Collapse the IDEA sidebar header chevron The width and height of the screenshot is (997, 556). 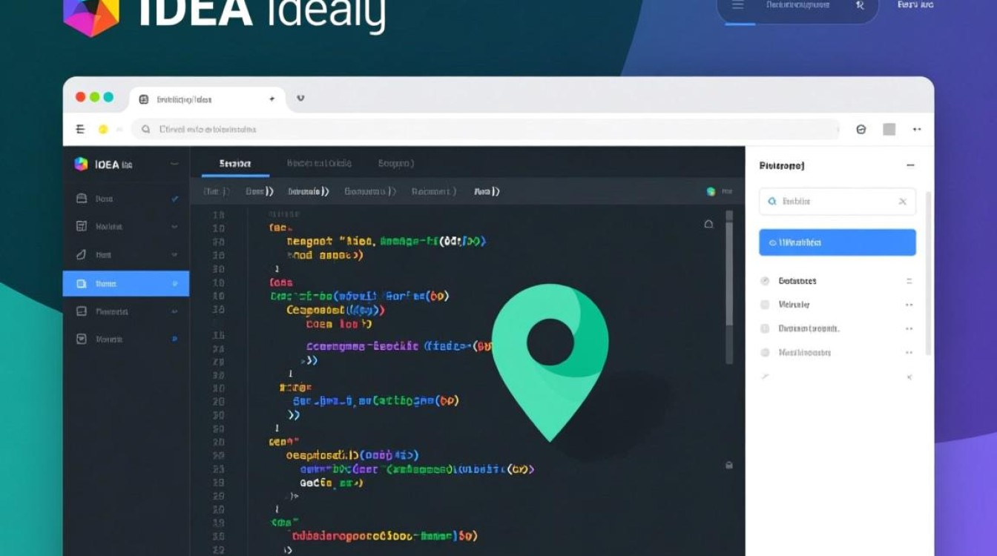(x=174, y=164)
